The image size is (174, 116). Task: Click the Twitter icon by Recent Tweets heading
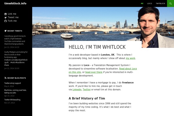pyautogui.click(x=6, y=31)
